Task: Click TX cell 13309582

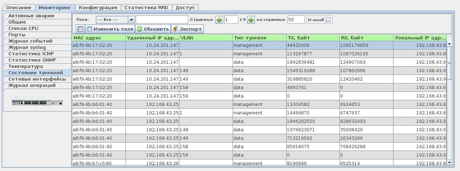Action: click(x=313, y=104)
